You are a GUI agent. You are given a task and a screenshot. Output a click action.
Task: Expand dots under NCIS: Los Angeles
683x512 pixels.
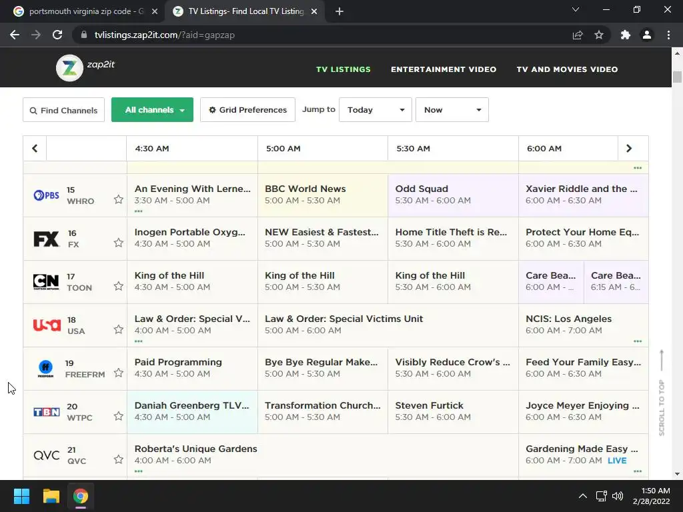click(x=638, y=341)
